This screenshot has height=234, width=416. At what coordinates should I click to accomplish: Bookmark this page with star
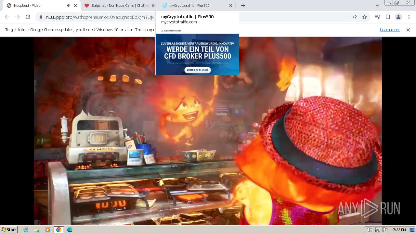(365, 17)
